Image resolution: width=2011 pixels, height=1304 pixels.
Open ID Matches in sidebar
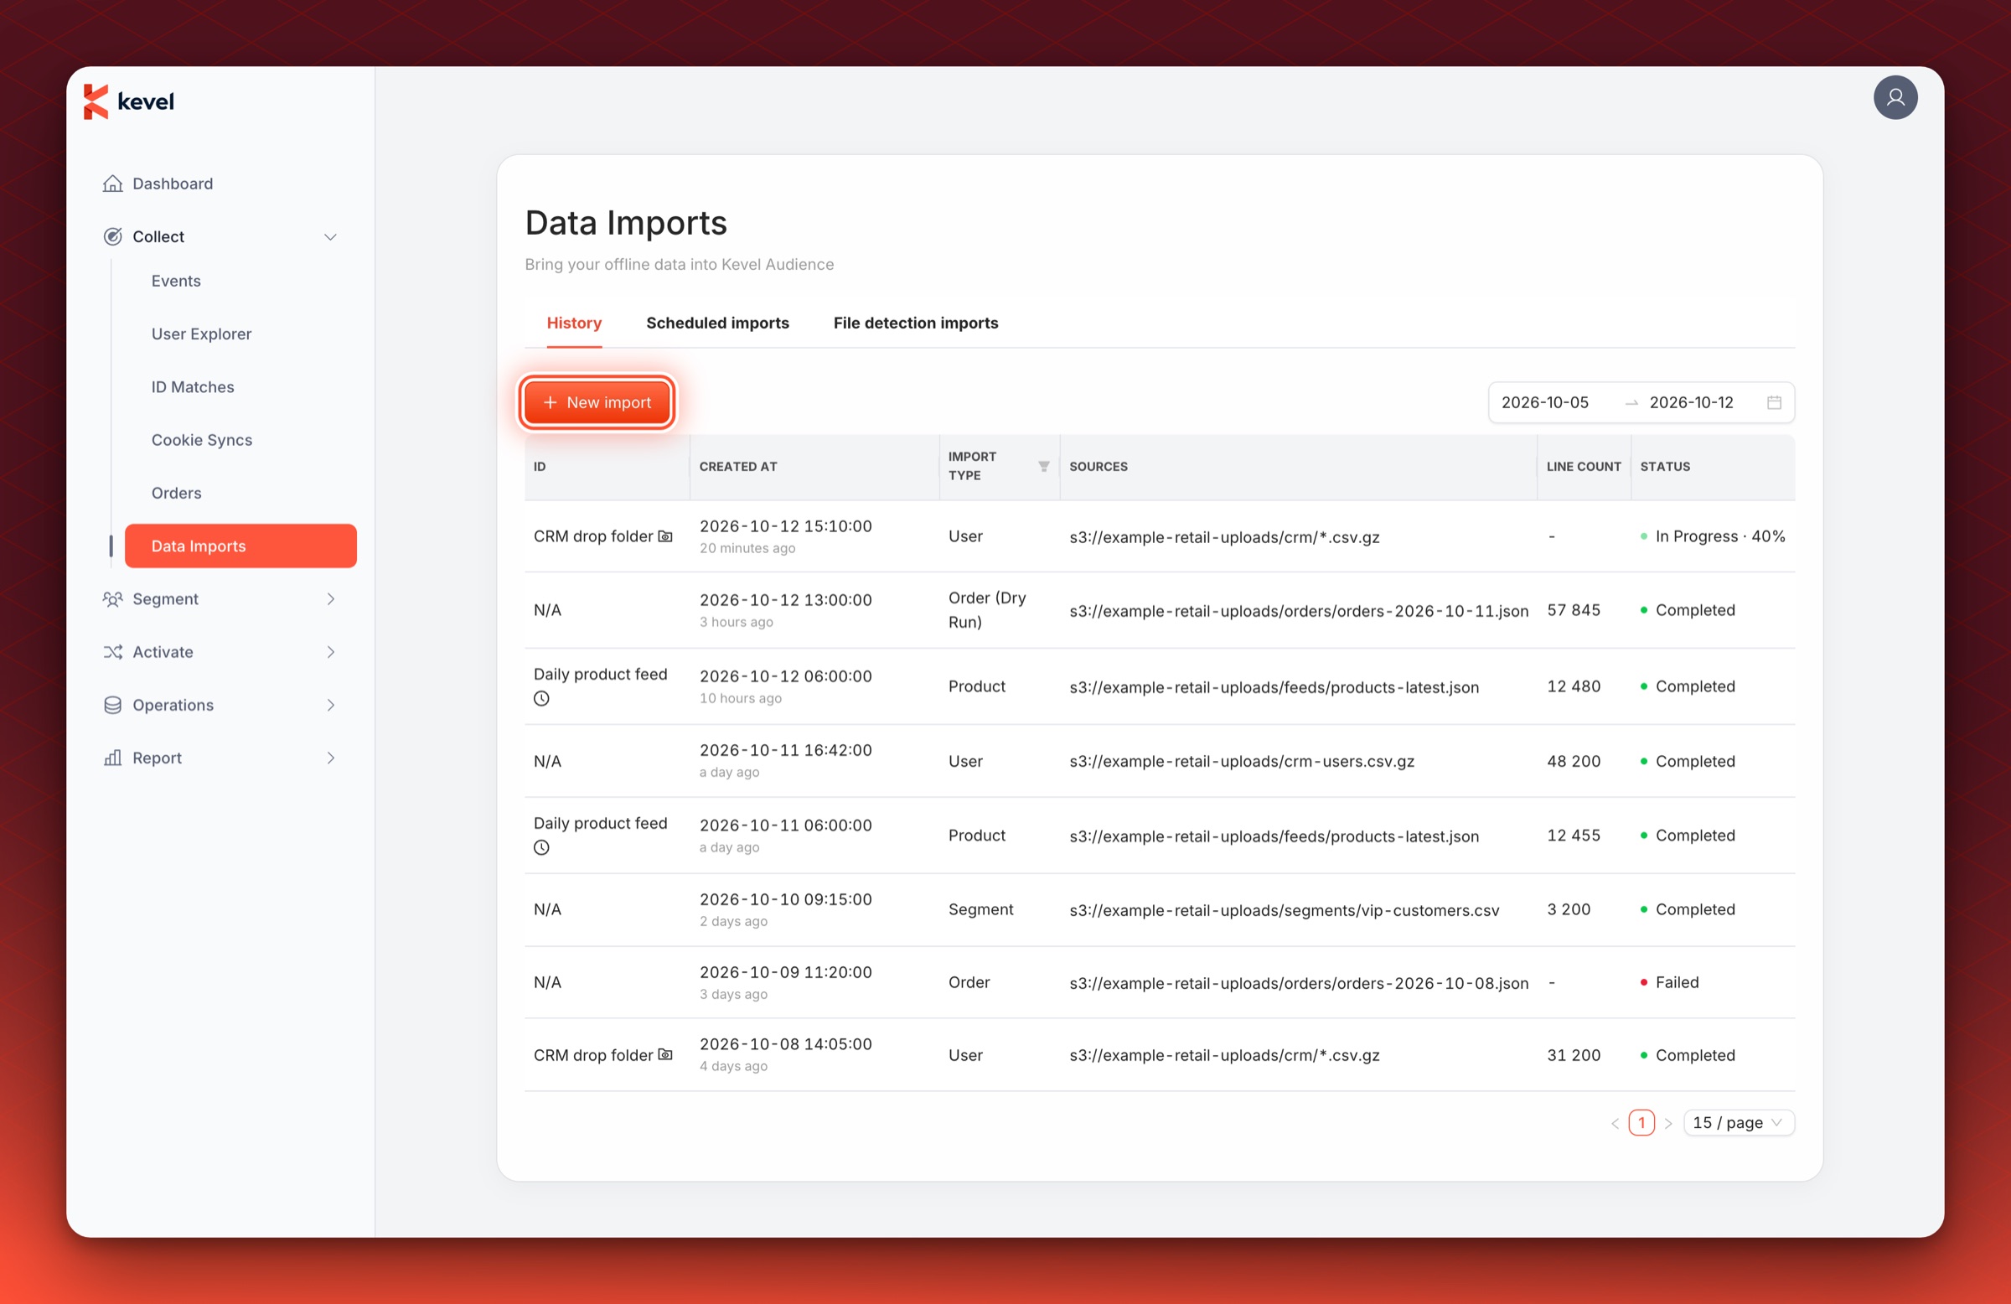[193, 387]
